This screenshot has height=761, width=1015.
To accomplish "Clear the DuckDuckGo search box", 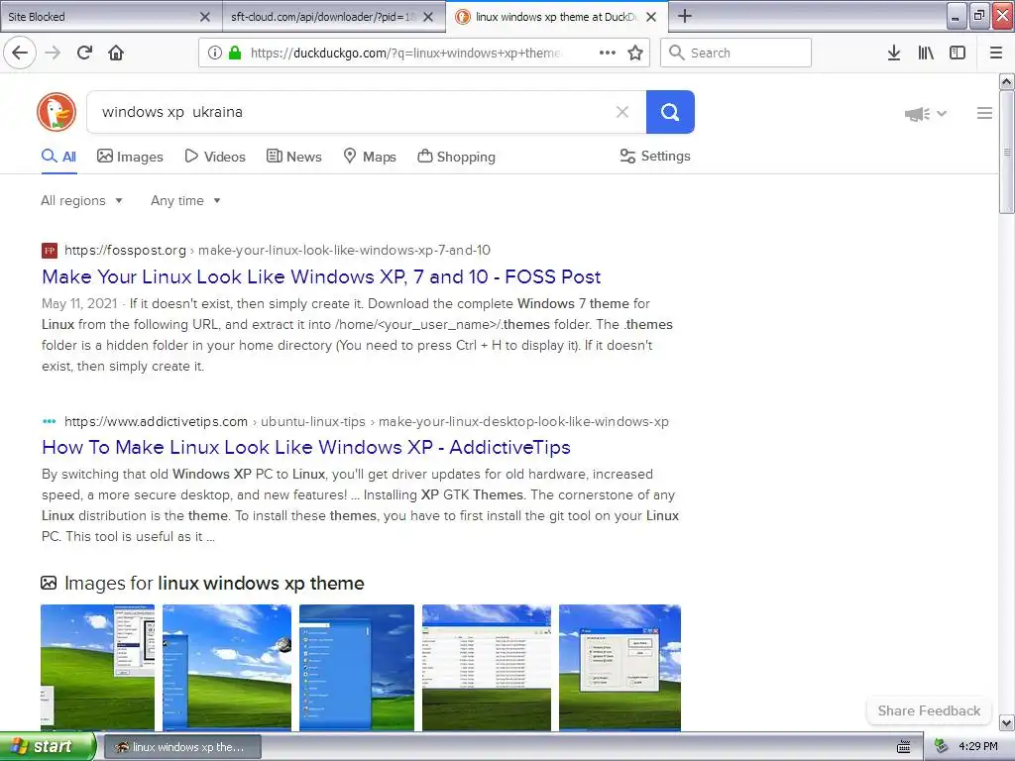I will click(622, 112).
